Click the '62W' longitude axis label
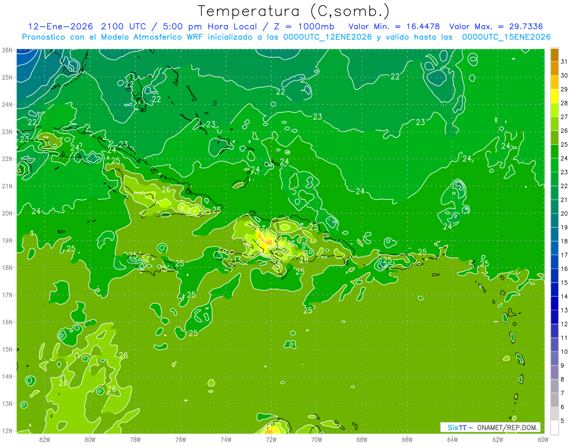 click(x=498, y=439)
